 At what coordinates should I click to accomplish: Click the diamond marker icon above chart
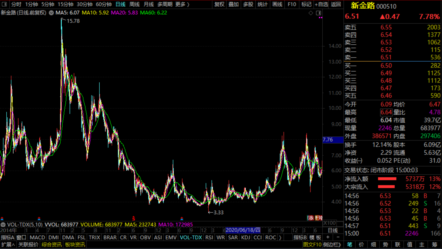[311, 13]
